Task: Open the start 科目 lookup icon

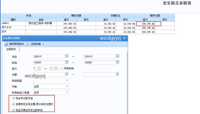Action: click(x=67, y=62)
